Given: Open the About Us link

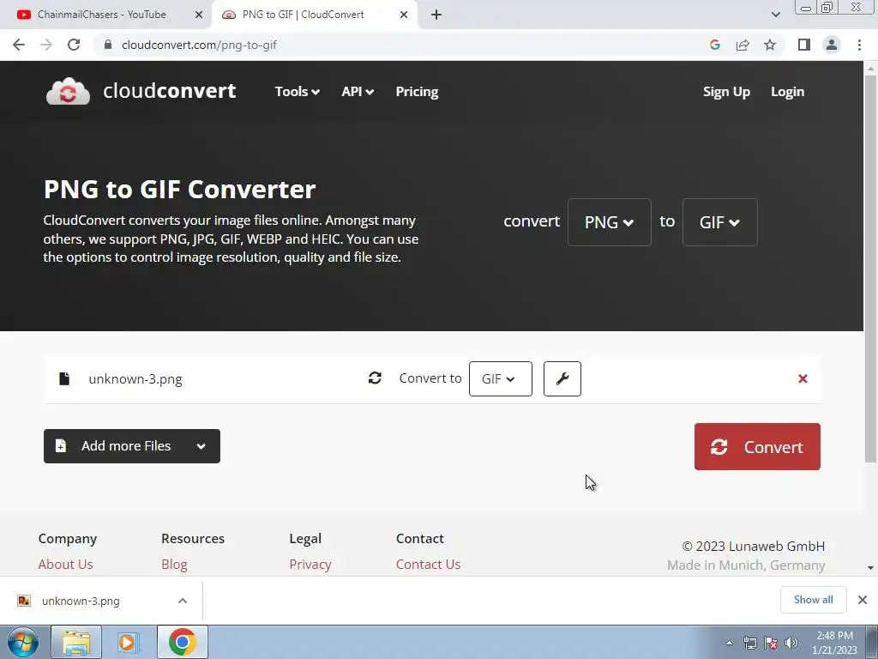Looking at the screenshot, I should coord(65,565).
